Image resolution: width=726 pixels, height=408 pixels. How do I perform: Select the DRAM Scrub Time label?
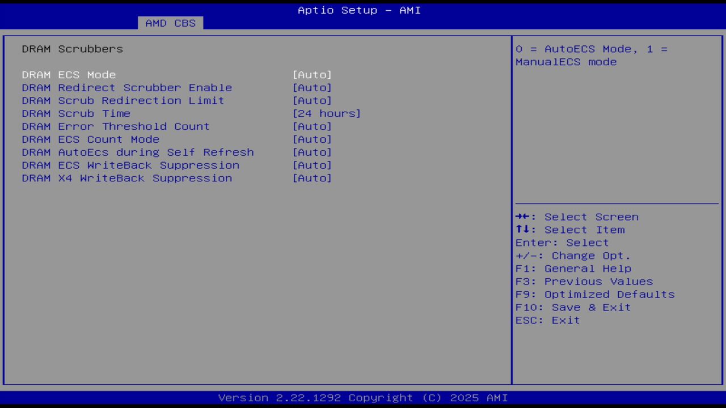[x=76, y=113]
